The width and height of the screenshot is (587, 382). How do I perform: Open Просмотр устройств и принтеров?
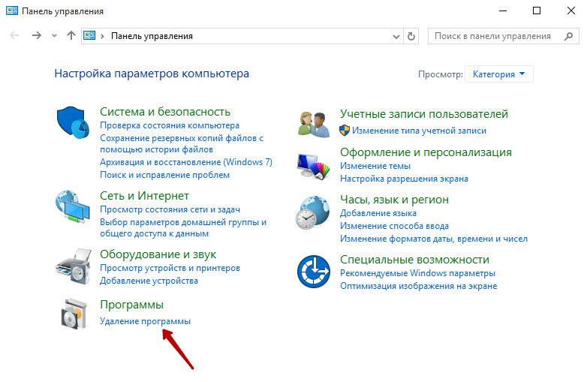pos(170,268)
